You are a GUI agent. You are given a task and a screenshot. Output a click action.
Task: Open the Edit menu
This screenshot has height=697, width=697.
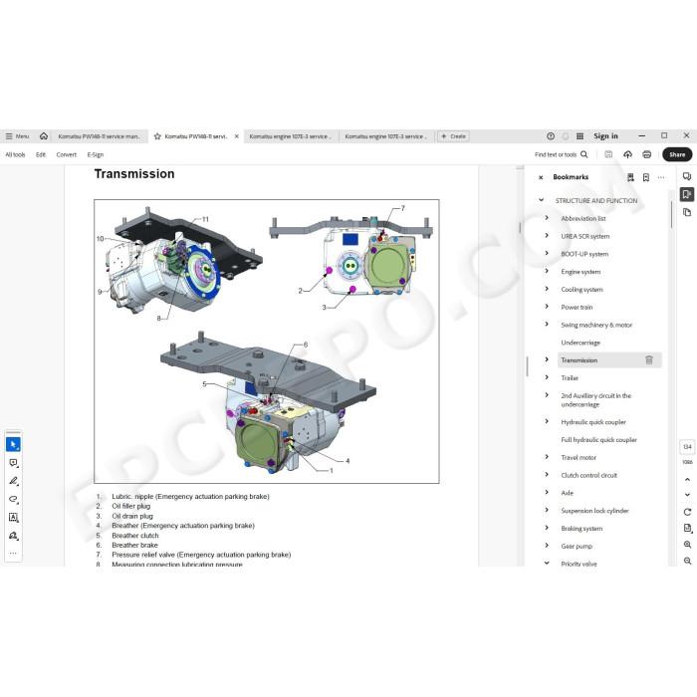pos(41,154)
